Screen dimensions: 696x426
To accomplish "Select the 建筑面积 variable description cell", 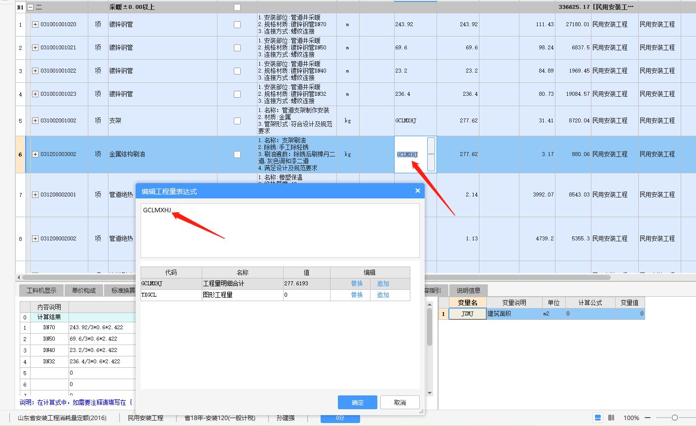I will (514, 313).
